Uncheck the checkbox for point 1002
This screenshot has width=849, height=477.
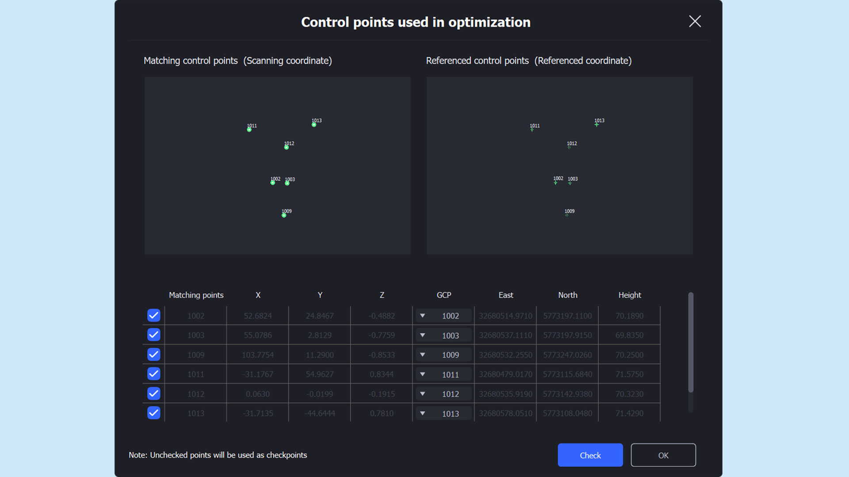(x=153, y=315)
